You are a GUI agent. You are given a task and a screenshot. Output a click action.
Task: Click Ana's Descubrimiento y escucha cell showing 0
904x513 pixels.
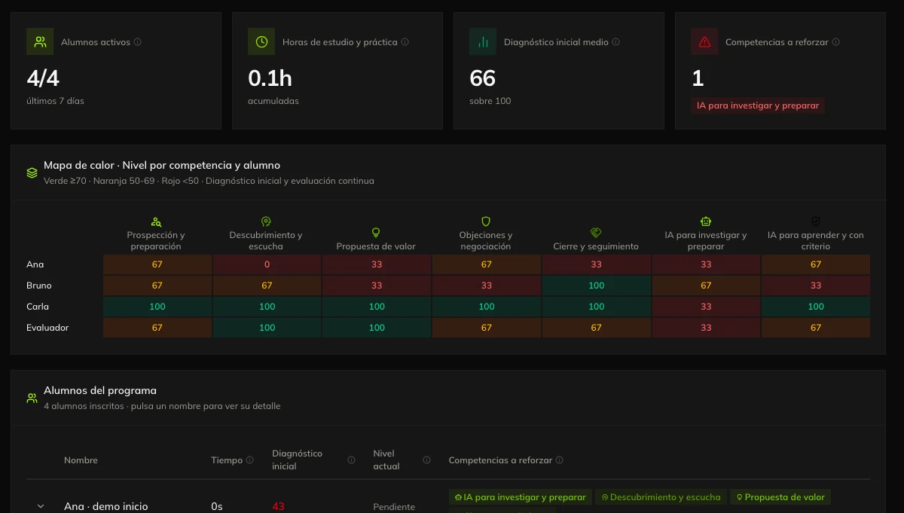click(x=267, y=264)
